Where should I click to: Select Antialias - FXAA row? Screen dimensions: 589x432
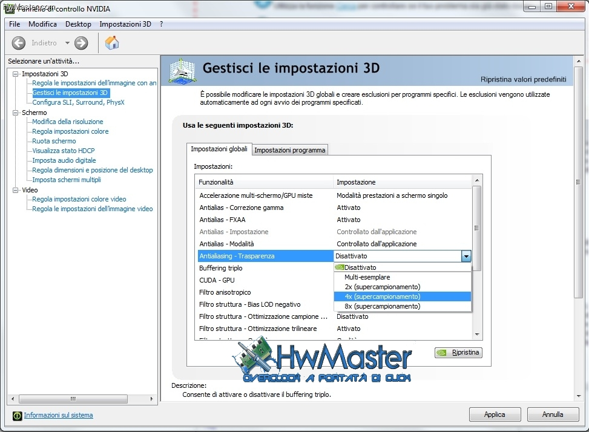334,220
